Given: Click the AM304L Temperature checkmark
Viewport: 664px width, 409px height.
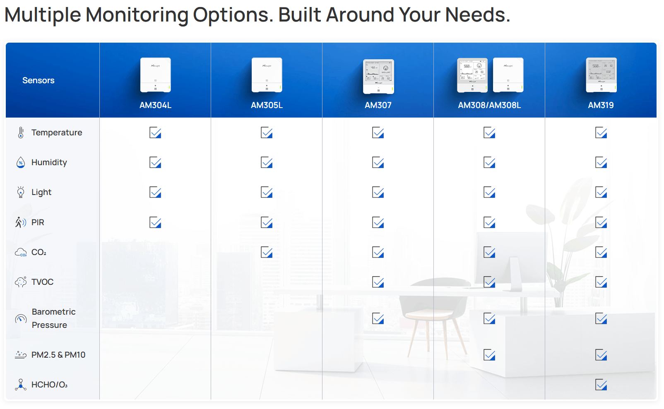Looking at the screenshot, I should pyautogui.click(x=155, y=133).
